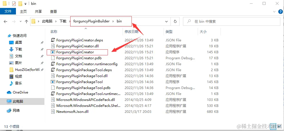Click the Forward navigation arrow

point(14,22)
